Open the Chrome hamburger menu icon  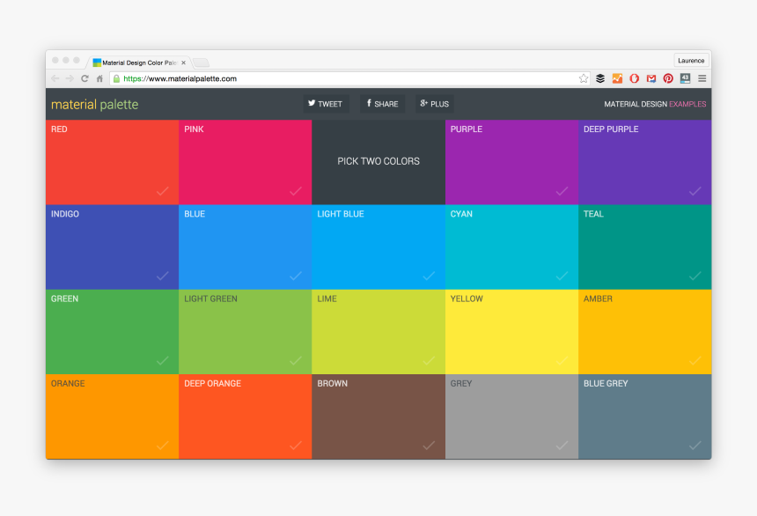tap(702, 78)
